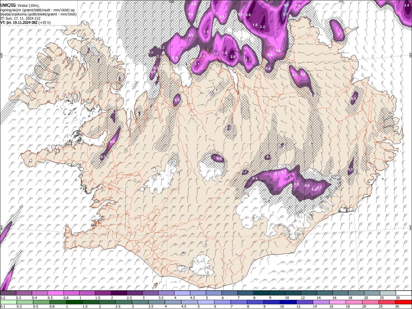Select the rain scale swatch between 3 and 3.5
Viewport: 412px width, 309px height.
click(x=140, y=302)
